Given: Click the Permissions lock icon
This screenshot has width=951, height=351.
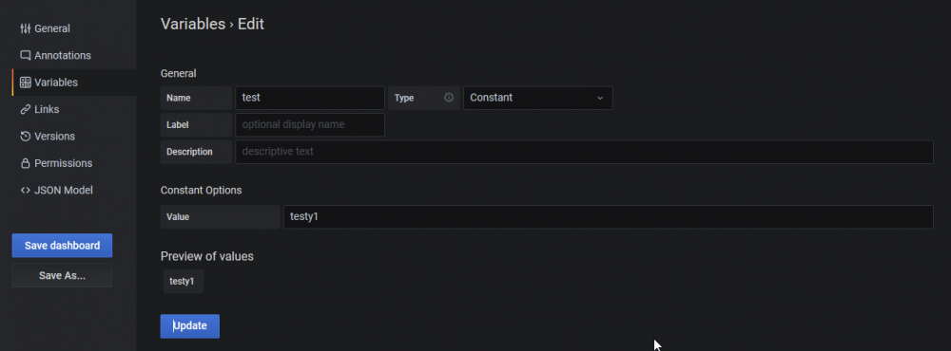Looking at the screenshot, I should coord(25,163).
